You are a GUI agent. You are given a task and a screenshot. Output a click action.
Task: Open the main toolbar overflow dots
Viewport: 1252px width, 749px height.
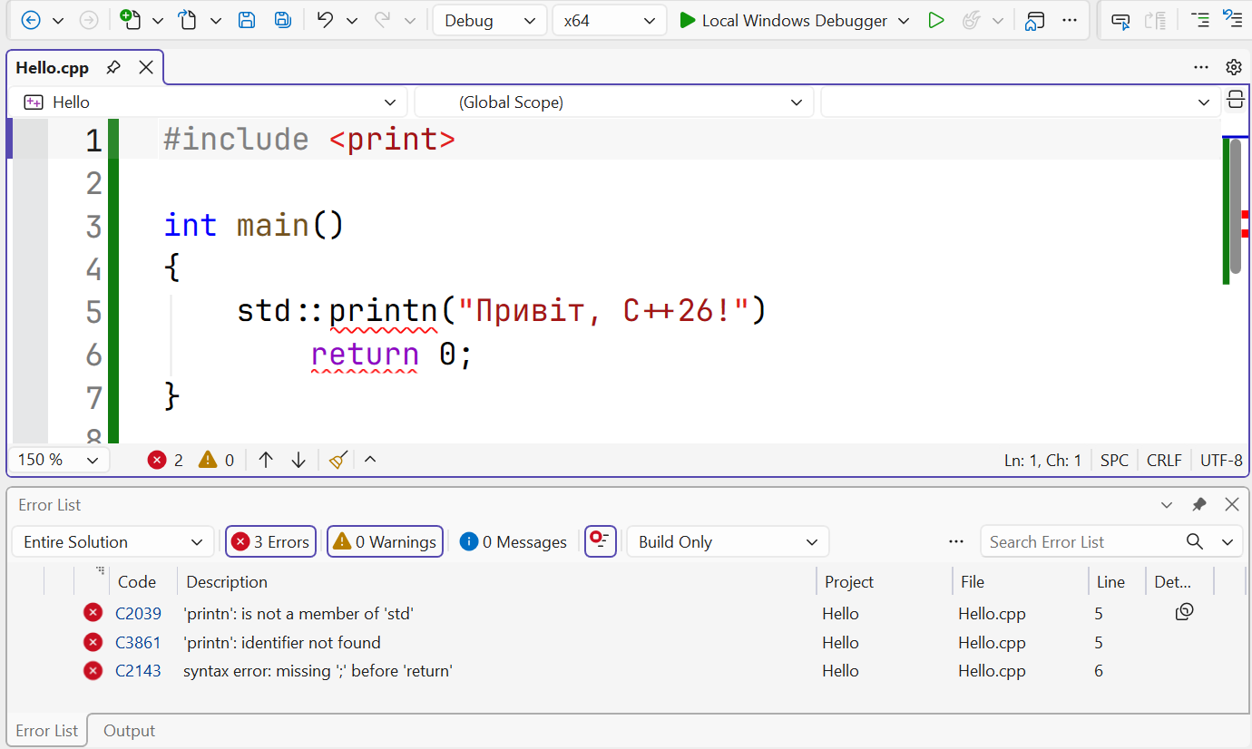[x=1070, y=20]
